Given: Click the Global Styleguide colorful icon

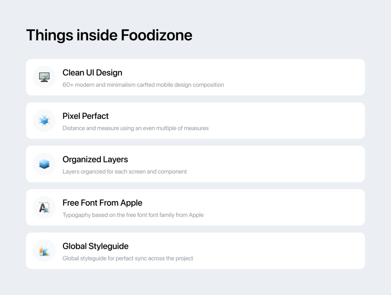Looking at the screenshot, I should tap(44, 251).
